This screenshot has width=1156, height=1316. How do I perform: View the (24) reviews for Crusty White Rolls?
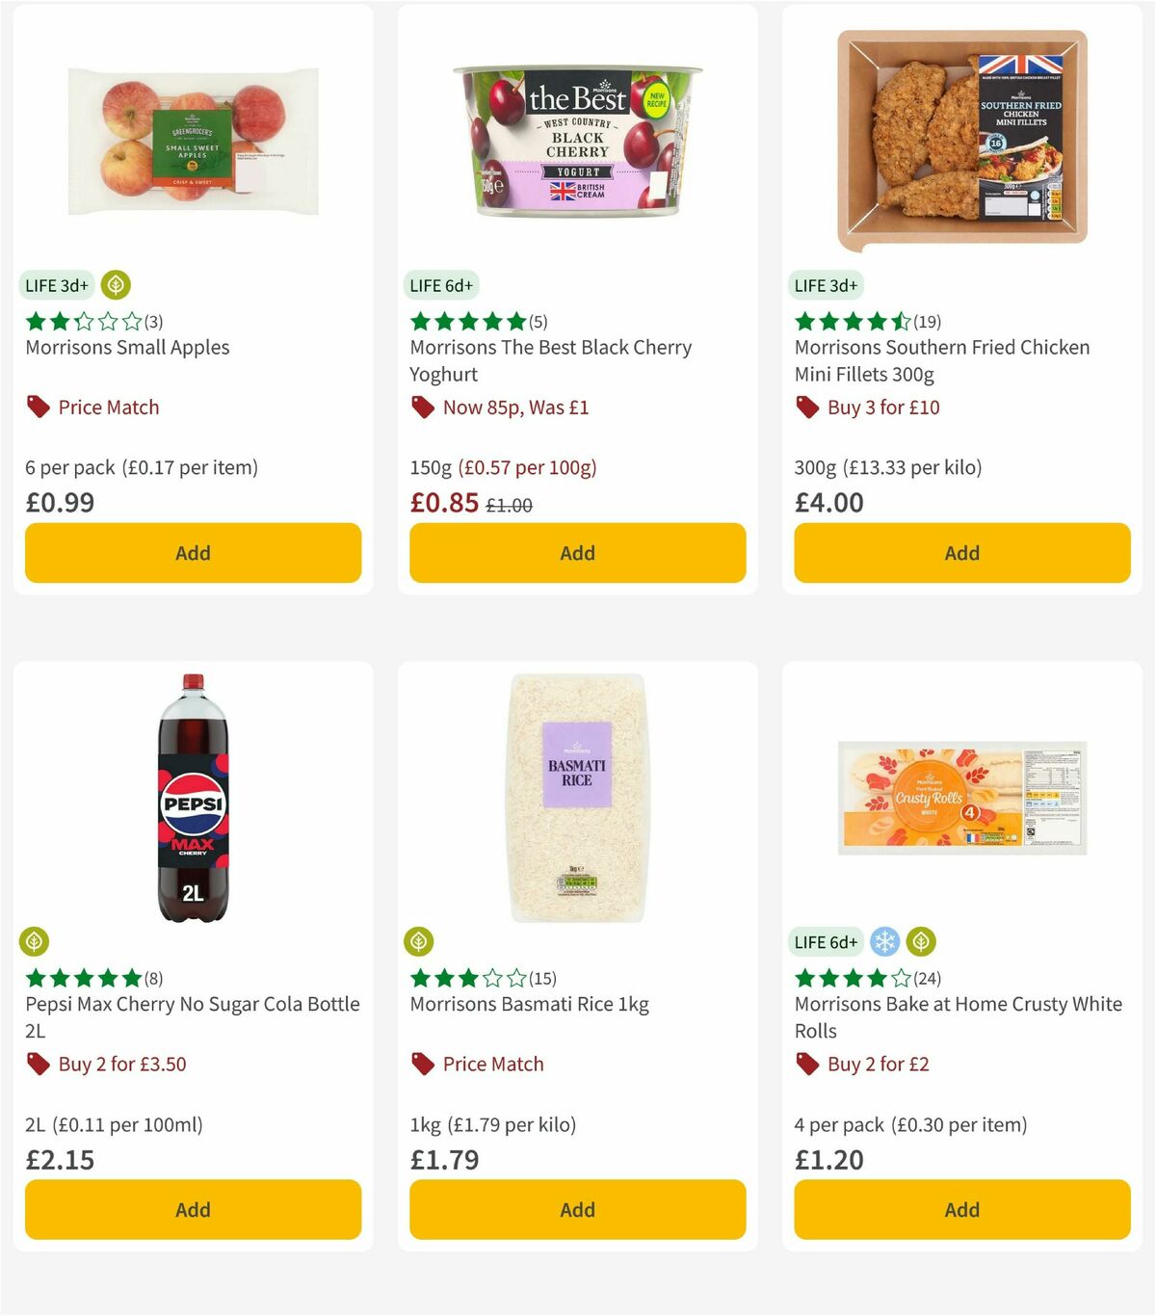pos(928,977)
